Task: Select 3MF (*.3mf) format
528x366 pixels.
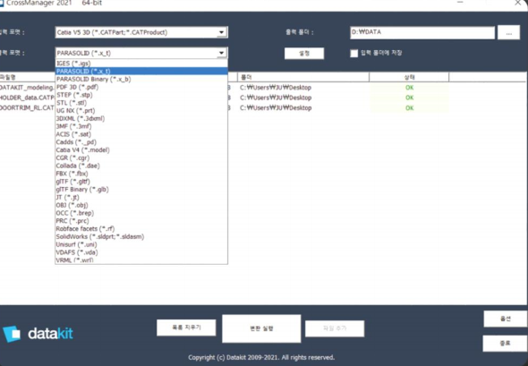Action: point(141,126)
